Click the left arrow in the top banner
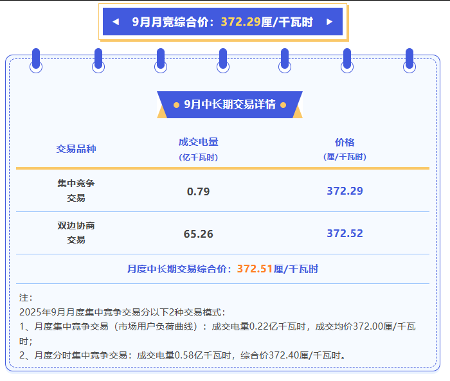 coord(116,22)
